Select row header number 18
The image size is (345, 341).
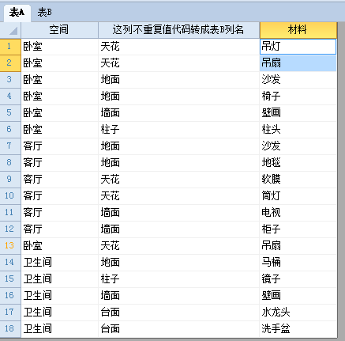tap(10, 329)
